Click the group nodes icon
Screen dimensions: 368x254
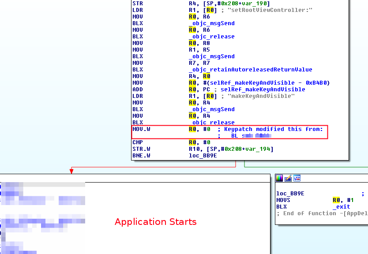[x=297, y=178]
